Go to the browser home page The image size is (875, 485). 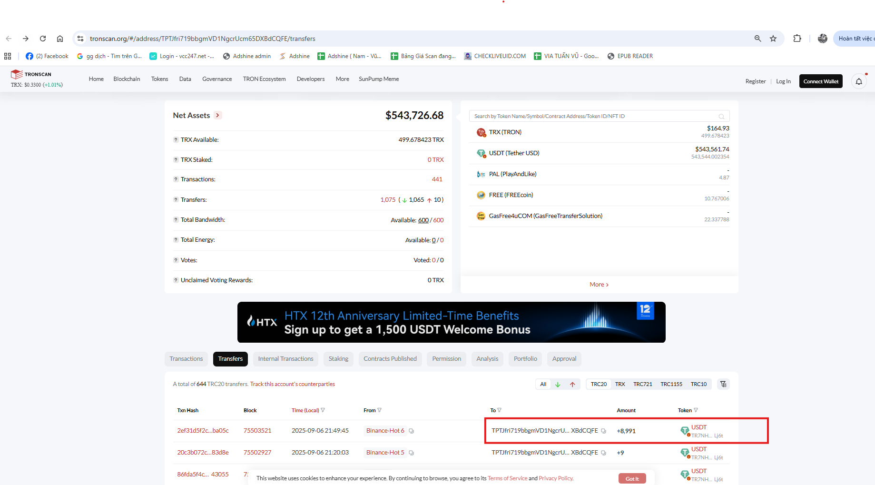coord(60,39)
